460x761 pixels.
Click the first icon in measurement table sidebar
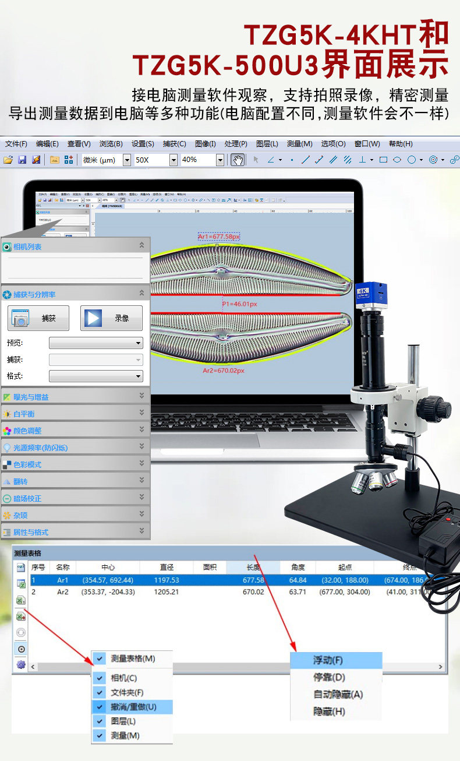click(x=20, y=568)
